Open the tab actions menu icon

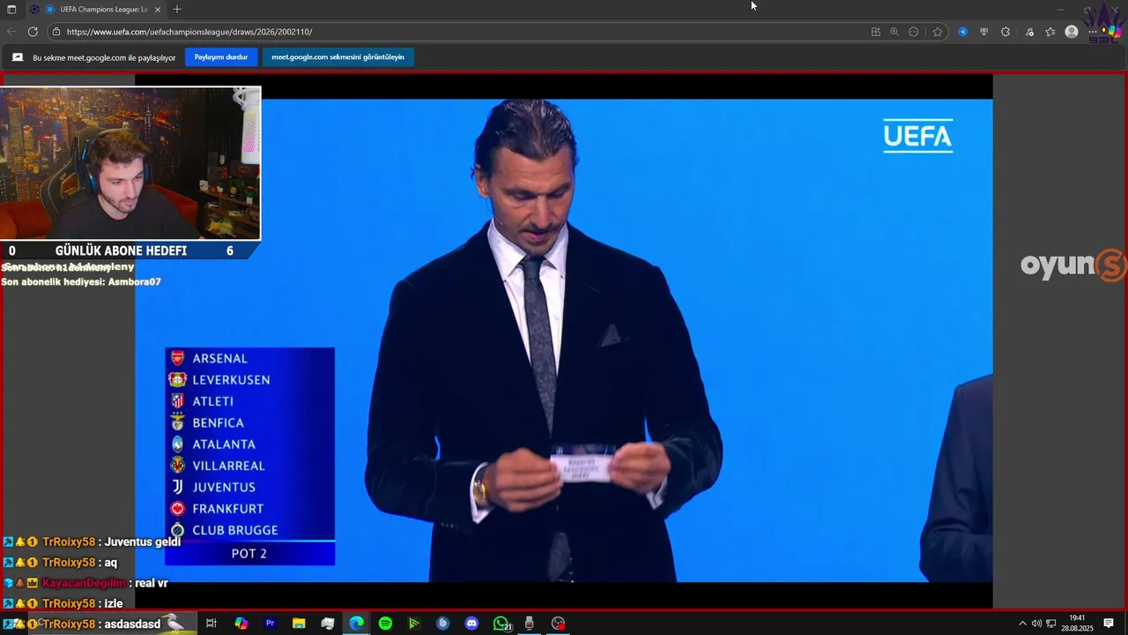(x=11, y=9)
